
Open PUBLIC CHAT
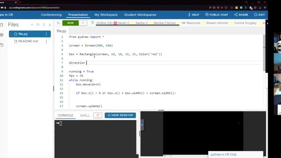pyautogui.click(x=216, y=14)
